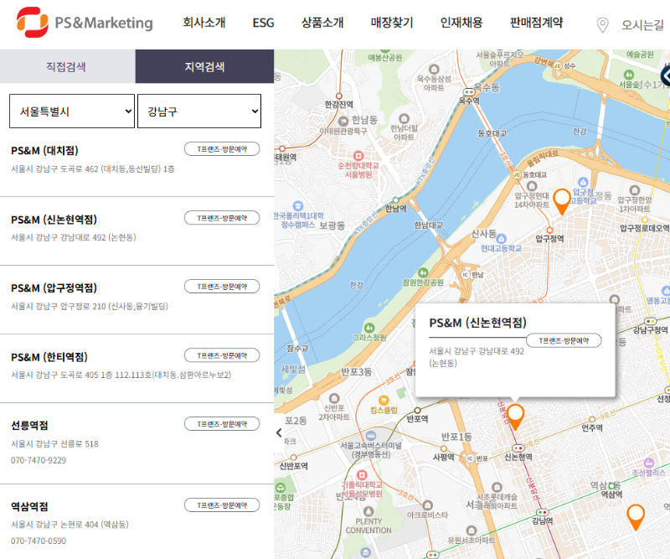Expand the 강남구 district dropdown

(199, 111)
